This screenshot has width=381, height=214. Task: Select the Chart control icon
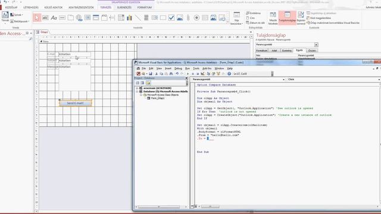130,18
